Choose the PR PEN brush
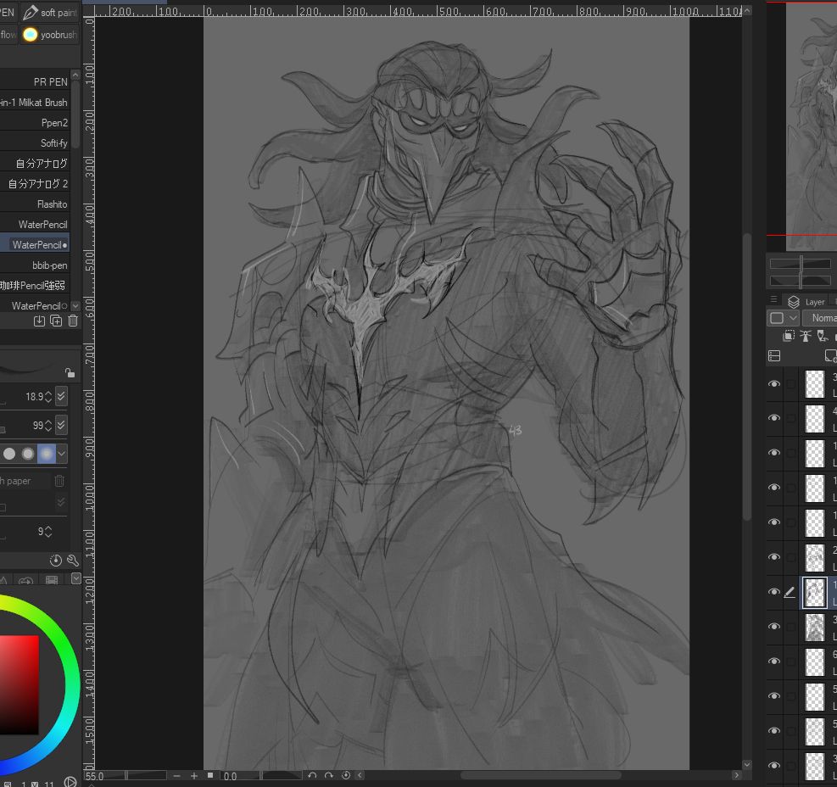This screenshot has height=787, width=837. (x=35, y=81)
